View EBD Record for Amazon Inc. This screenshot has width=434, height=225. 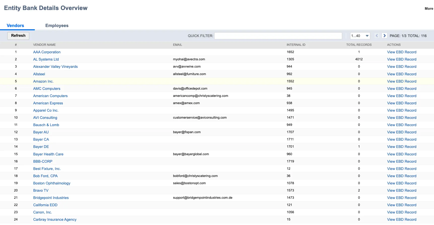point(402,81)
